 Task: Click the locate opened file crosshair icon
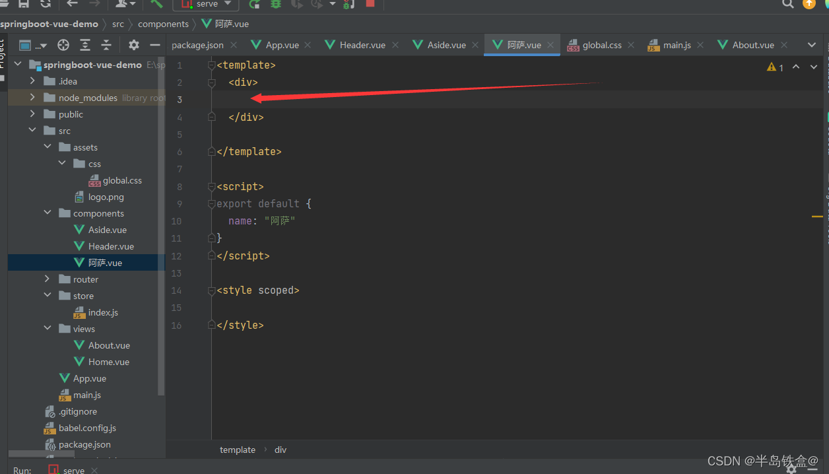63,45
